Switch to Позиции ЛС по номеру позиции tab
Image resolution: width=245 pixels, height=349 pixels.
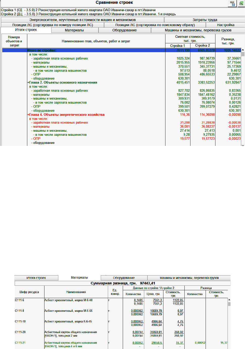click(53, 25)
